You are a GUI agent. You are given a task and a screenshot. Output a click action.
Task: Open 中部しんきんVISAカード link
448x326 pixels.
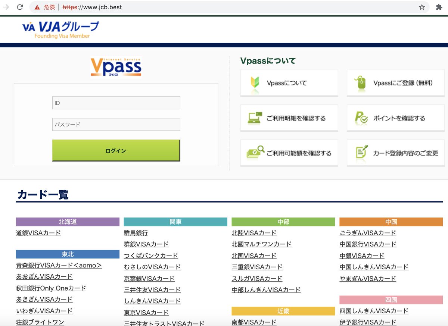point(266,289)
